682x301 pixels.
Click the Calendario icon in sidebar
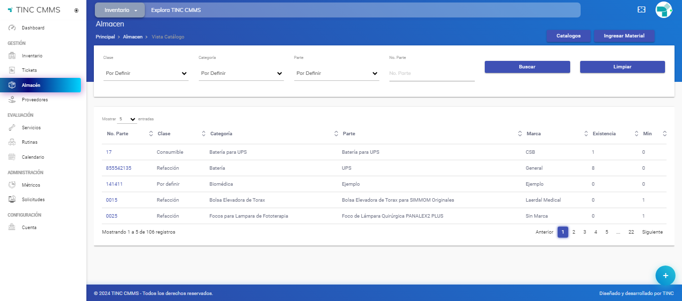[12, 157]
